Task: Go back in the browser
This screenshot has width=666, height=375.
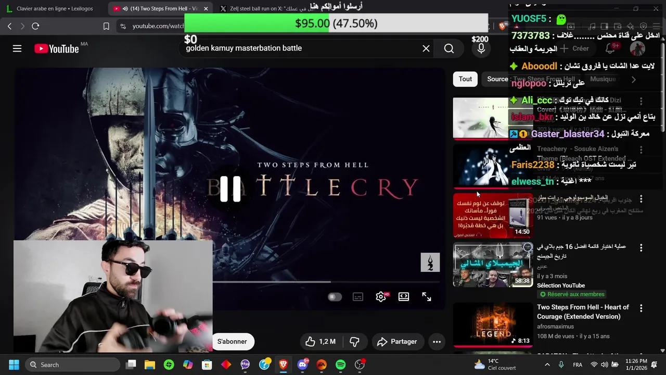Action: click(x=10, y=26)
